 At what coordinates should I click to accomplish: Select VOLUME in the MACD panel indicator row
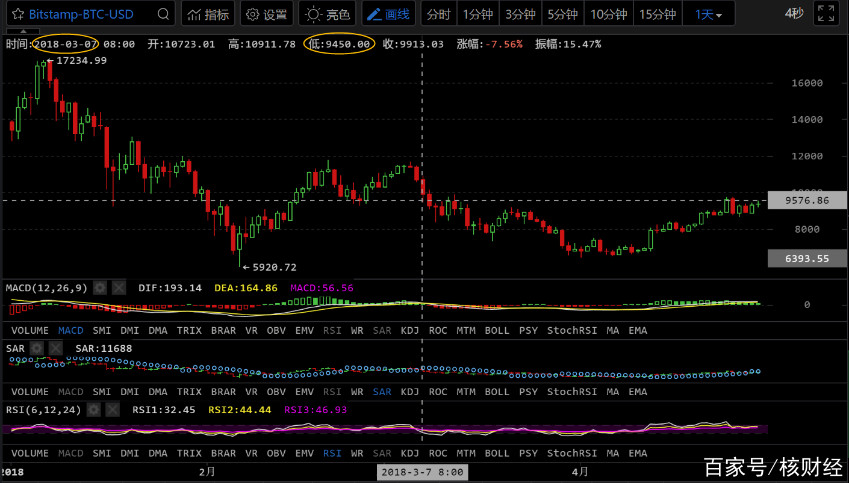30,330
